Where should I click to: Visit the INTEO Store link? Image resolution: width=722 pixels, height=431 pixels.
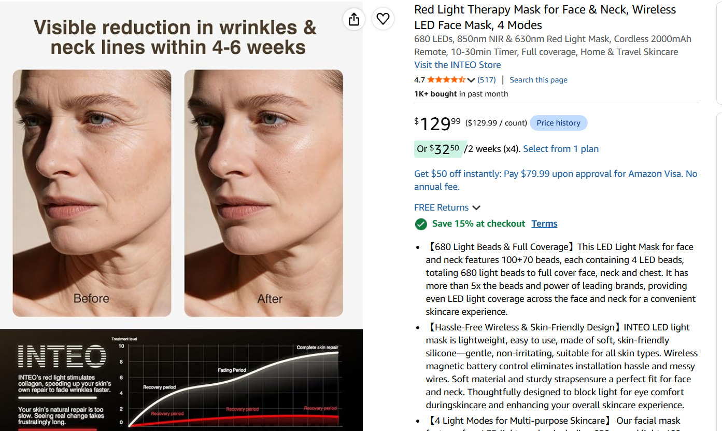click(x=458, y=65)
